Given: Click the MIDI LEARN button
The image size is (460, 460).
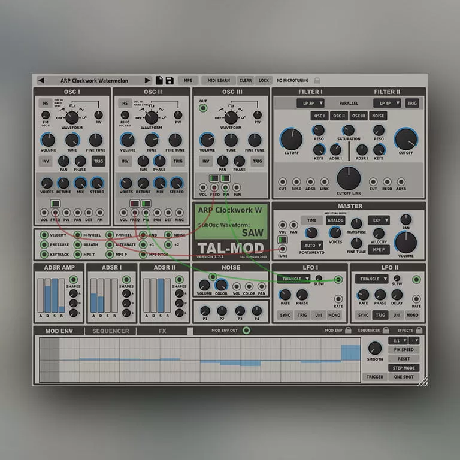Looking at the screenshot, I should [x=219, y=80].
